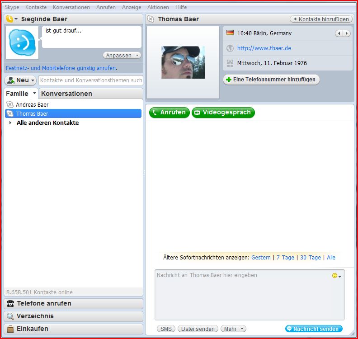Image resolution: width=358 pixels, height=339 pixels.
Task: Show Alle older messages
Action: tap(331, 258)
